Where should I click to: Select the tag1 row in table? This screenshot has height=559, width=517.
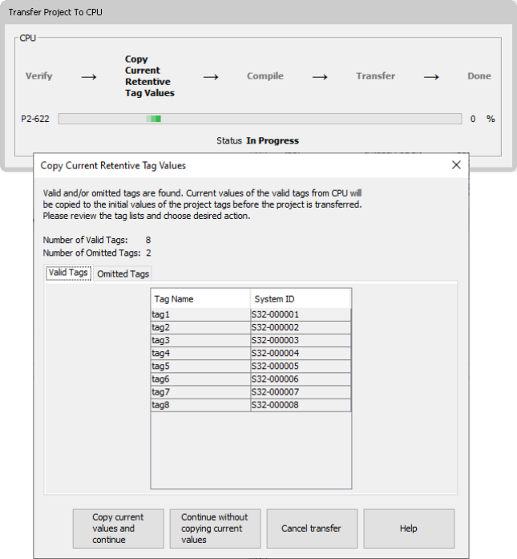(200, 315)
